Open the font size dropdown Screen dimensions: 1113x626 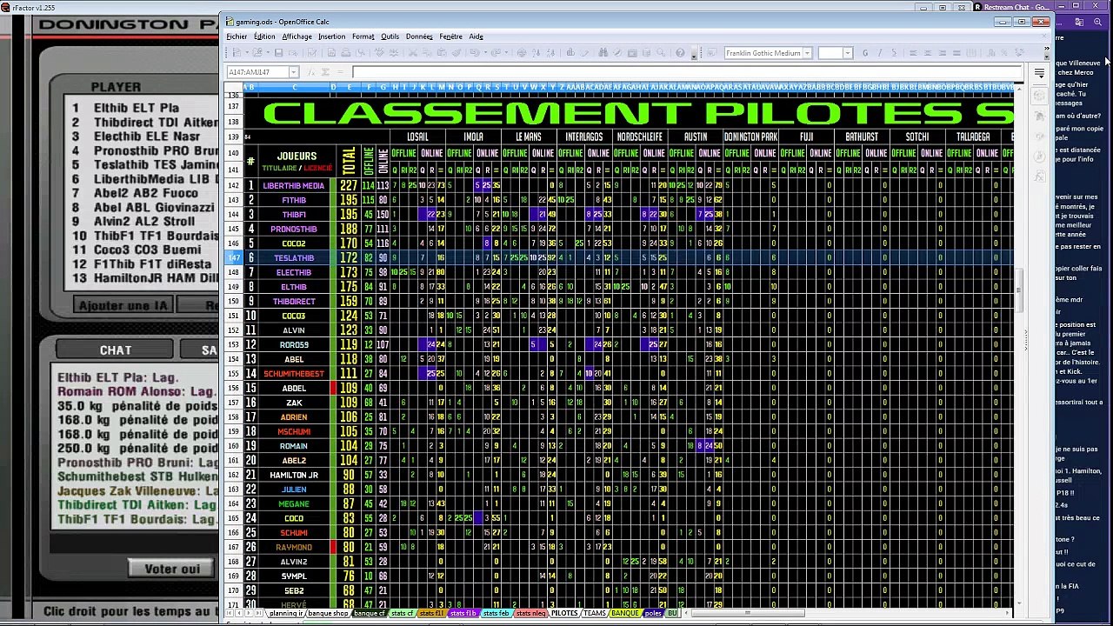(848, 53)
